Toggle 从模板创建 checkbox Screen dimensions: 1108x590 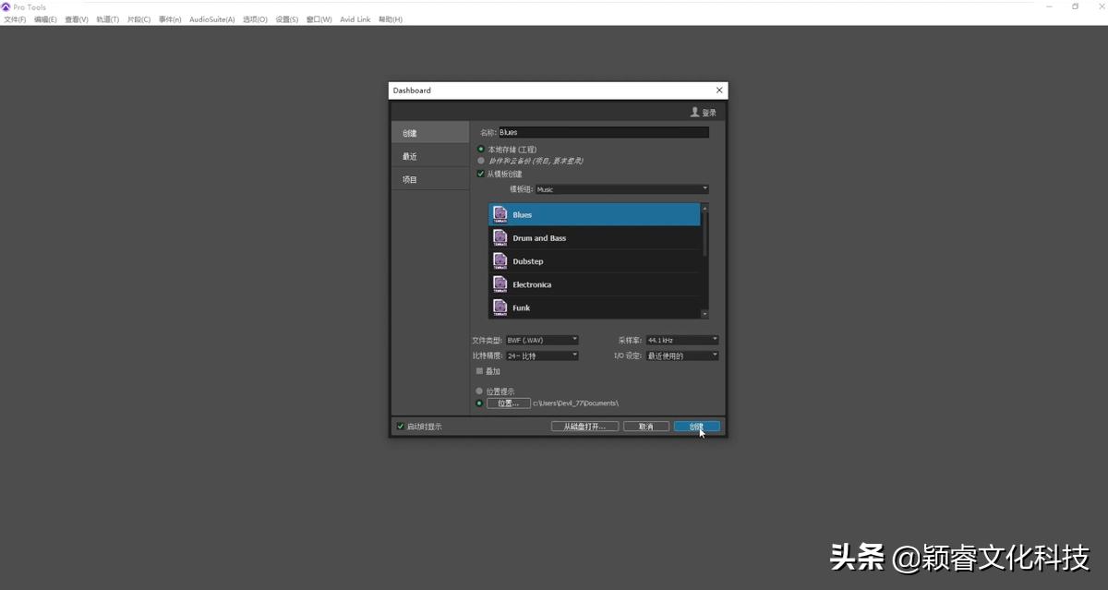click(480, 174)
